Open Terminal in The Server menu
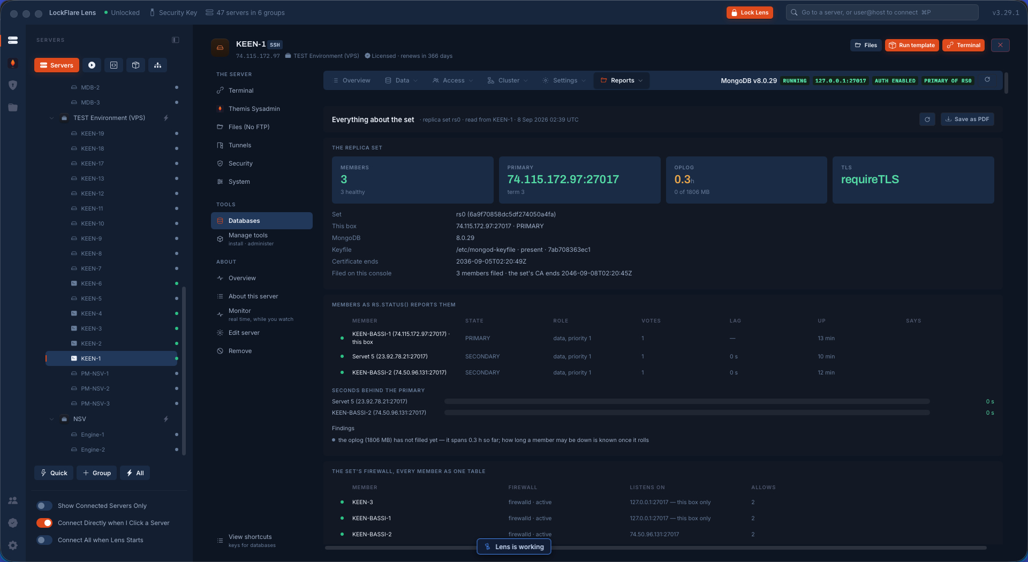The width and height of the screenshot is (1028, 562). (x=262, y=91)
